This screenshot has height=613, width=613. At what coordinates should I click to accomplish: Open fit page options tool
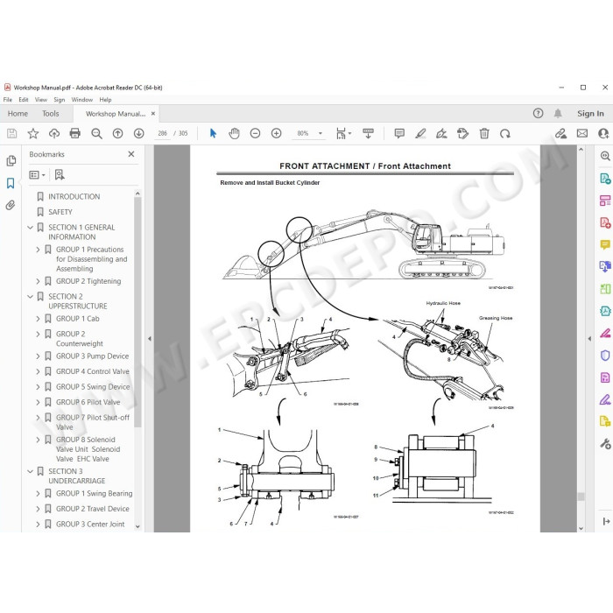(343, 134)
